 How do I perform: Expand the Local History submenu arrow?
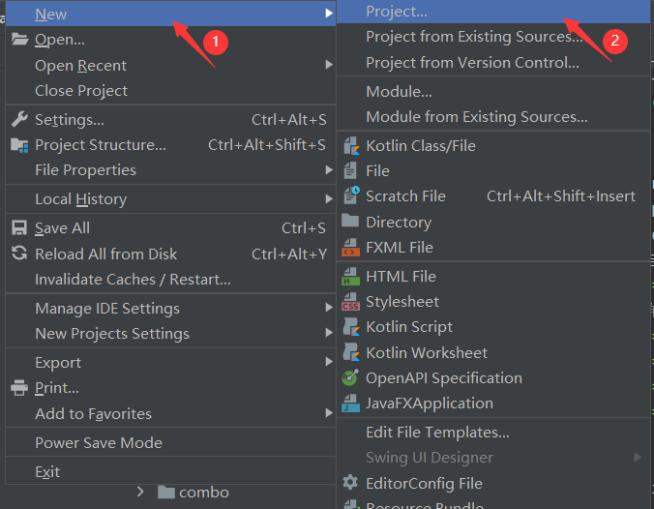(329, 199)
